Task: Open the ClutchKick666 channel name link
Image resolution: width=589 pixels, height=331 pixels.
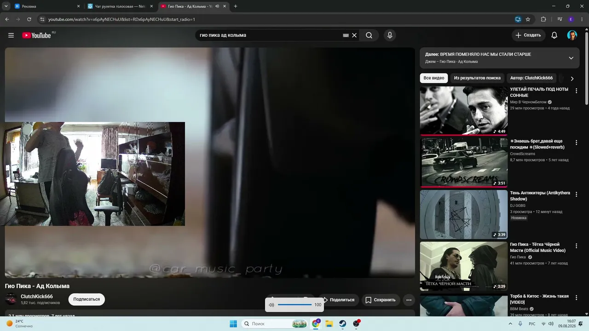Action: point(37,297)
